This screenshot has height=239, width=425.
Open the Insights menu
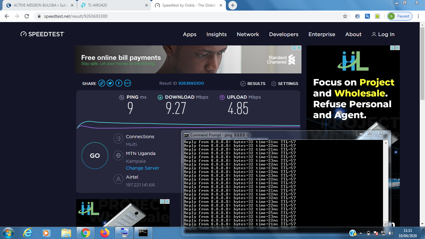[217, 34]
